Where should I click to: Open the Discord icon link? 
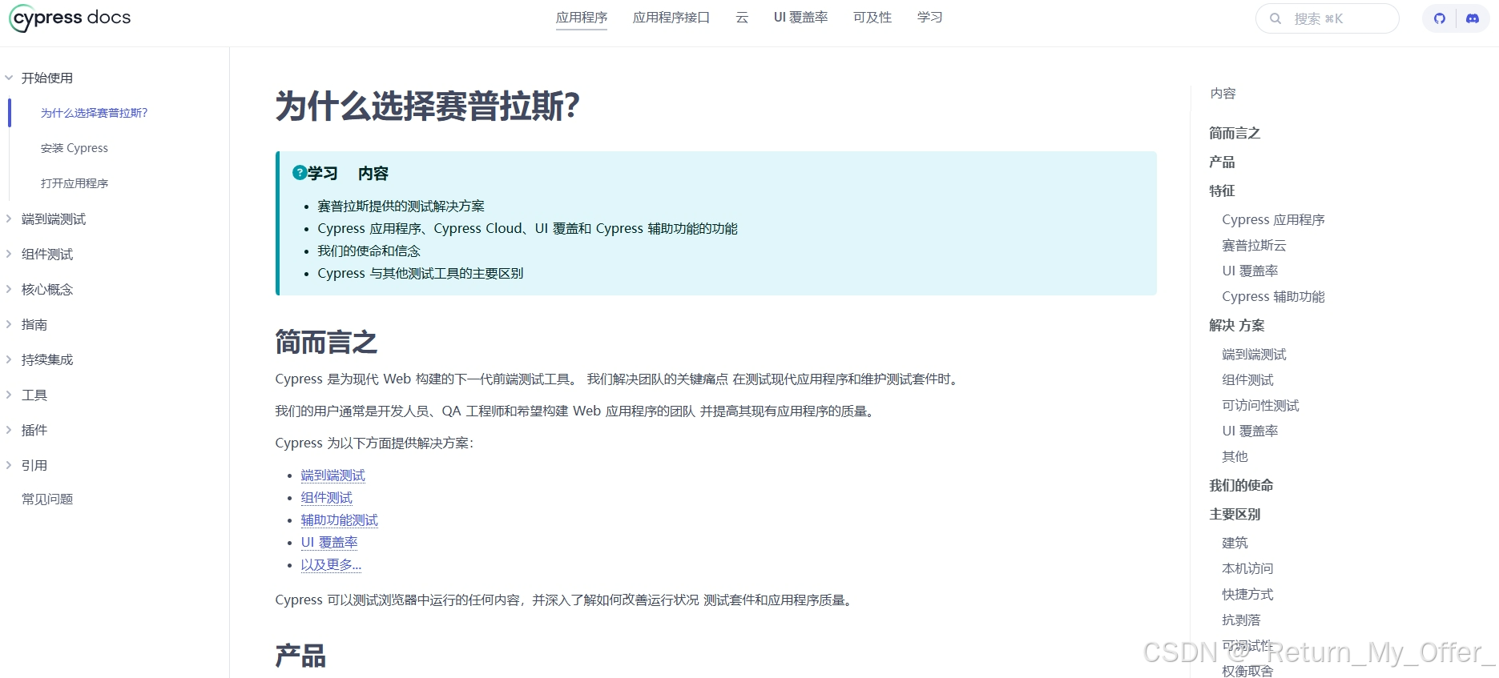tap(1473, 18)
